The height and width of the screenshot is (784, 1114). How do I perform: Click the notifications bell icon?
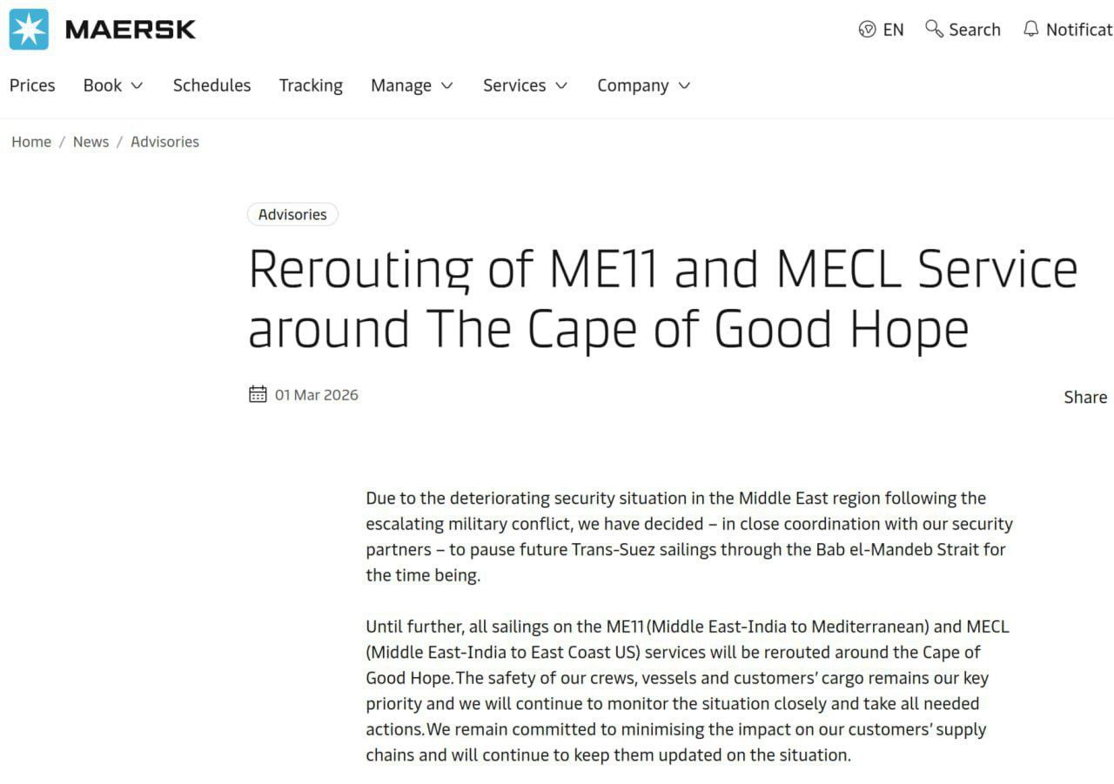tap(1031, 29)
